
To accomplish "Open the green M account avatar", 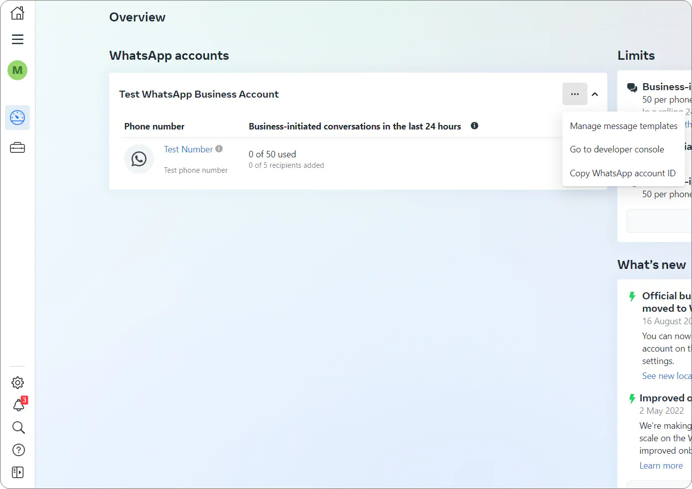I will tap(17, 70).
